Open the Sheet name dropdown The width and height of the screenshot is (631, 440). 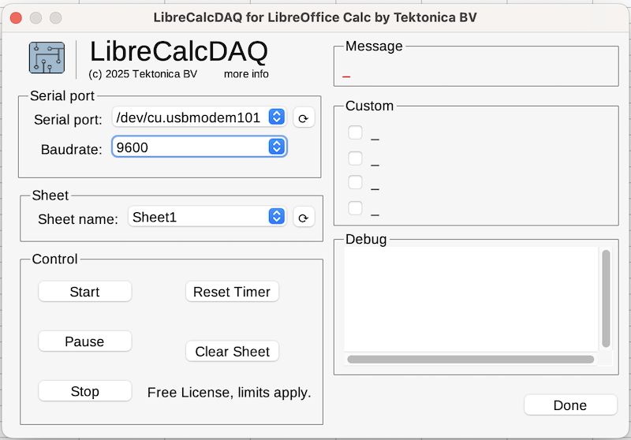(207, 217)
